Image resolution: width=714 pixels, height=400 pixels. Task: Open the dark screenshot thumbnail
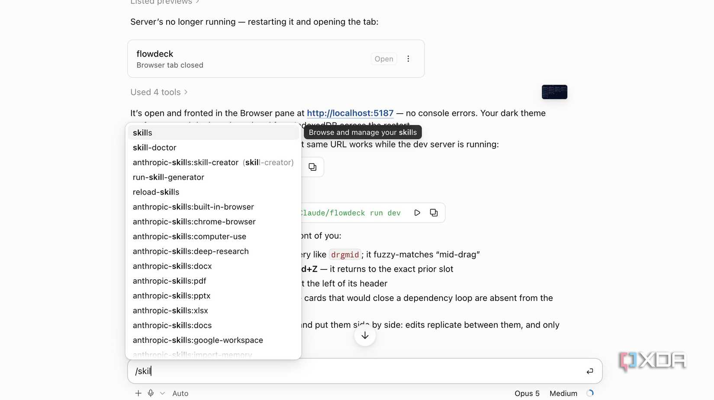point(554,92)
